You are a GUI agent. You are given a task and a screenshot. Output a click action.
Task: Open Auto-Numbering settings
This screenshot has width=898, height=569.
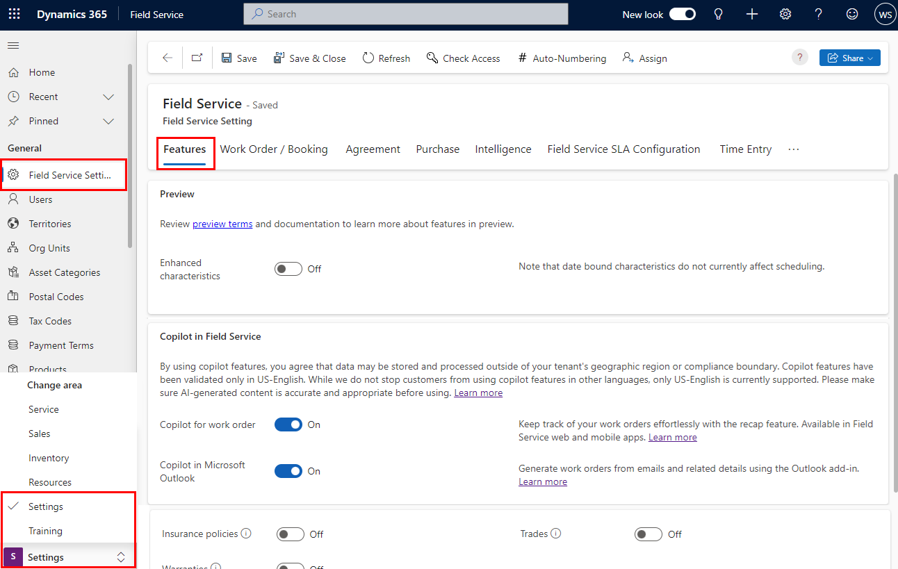point(562,58)
